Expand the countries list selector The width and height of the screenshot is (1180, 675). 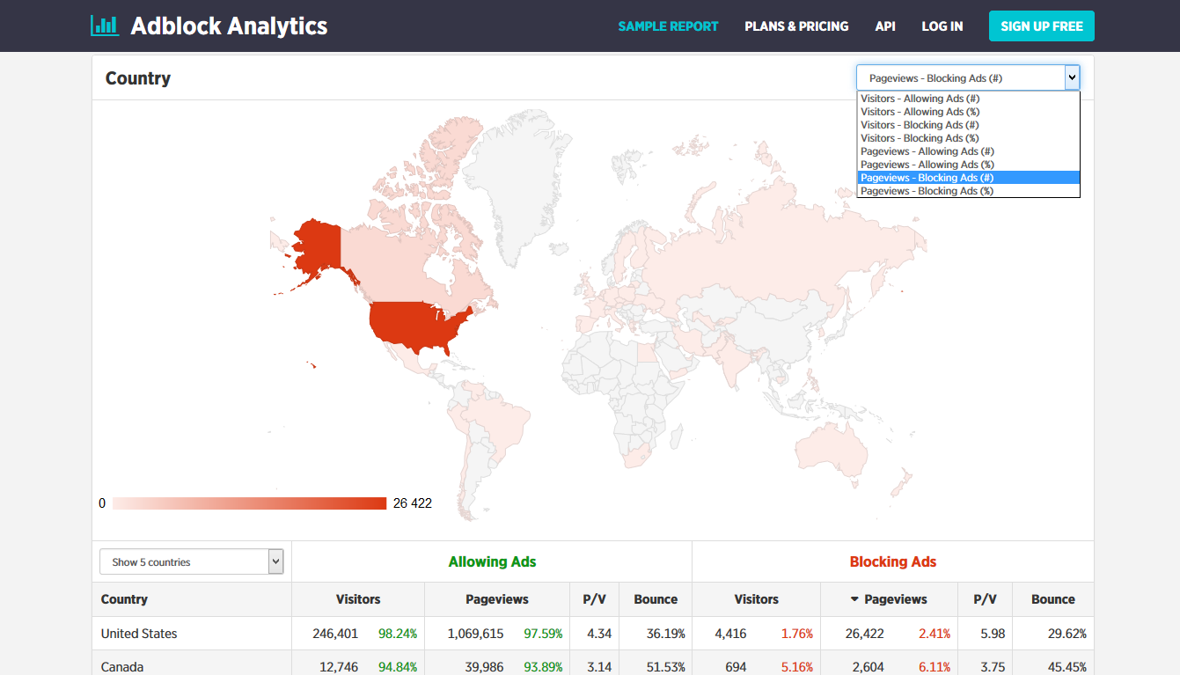pyautogui.click(x=275, y=561)
